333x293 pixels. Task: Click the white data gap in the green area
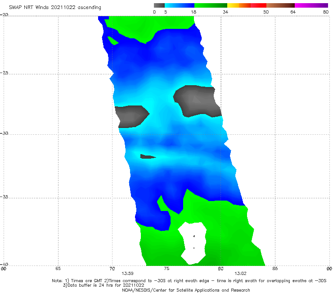click(x=193, y=243)
